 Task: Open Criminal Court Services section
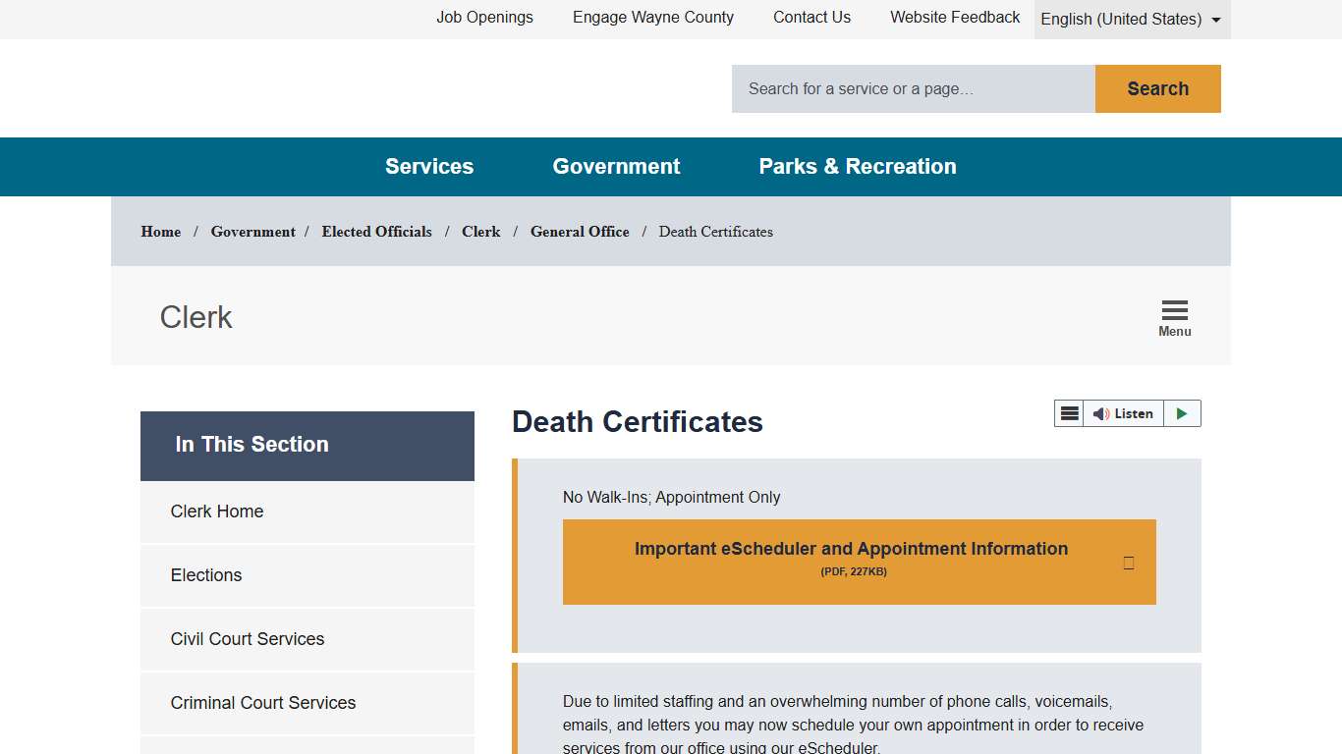pyautogui.click(x=263, y=703)
